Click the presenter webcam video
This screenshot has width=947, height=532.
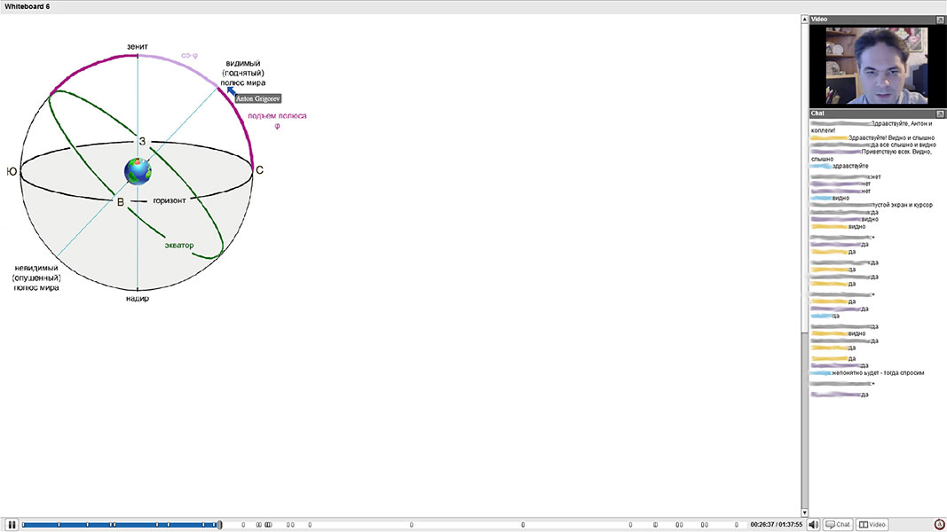[x=876, y=66]
